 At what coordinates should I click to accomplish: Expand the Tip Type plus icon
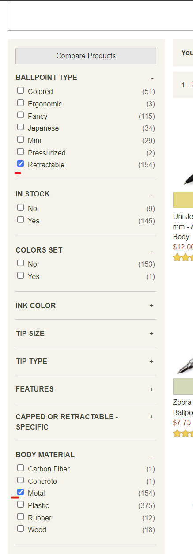(151, 361)
